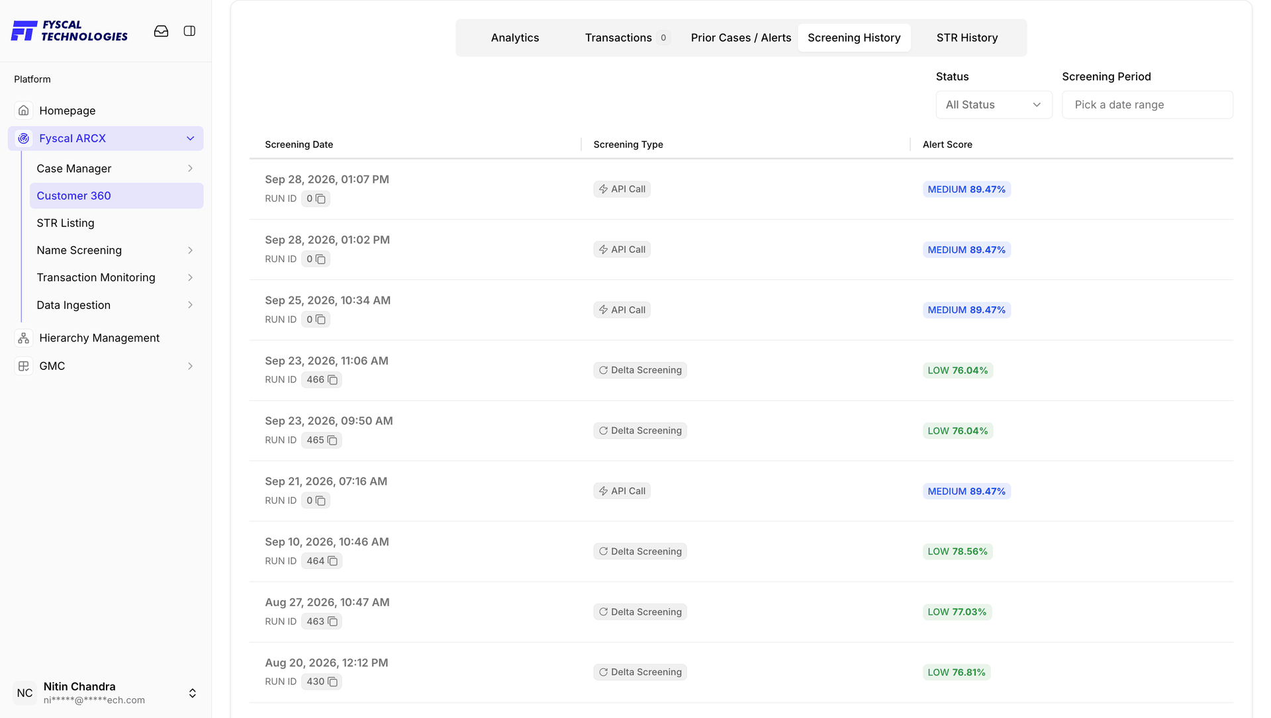The width and height of the screenshot is (1271, 718).
Task: Copy run ID for Sep 25 10:34 AM
Action: click(x=321, y=320)
